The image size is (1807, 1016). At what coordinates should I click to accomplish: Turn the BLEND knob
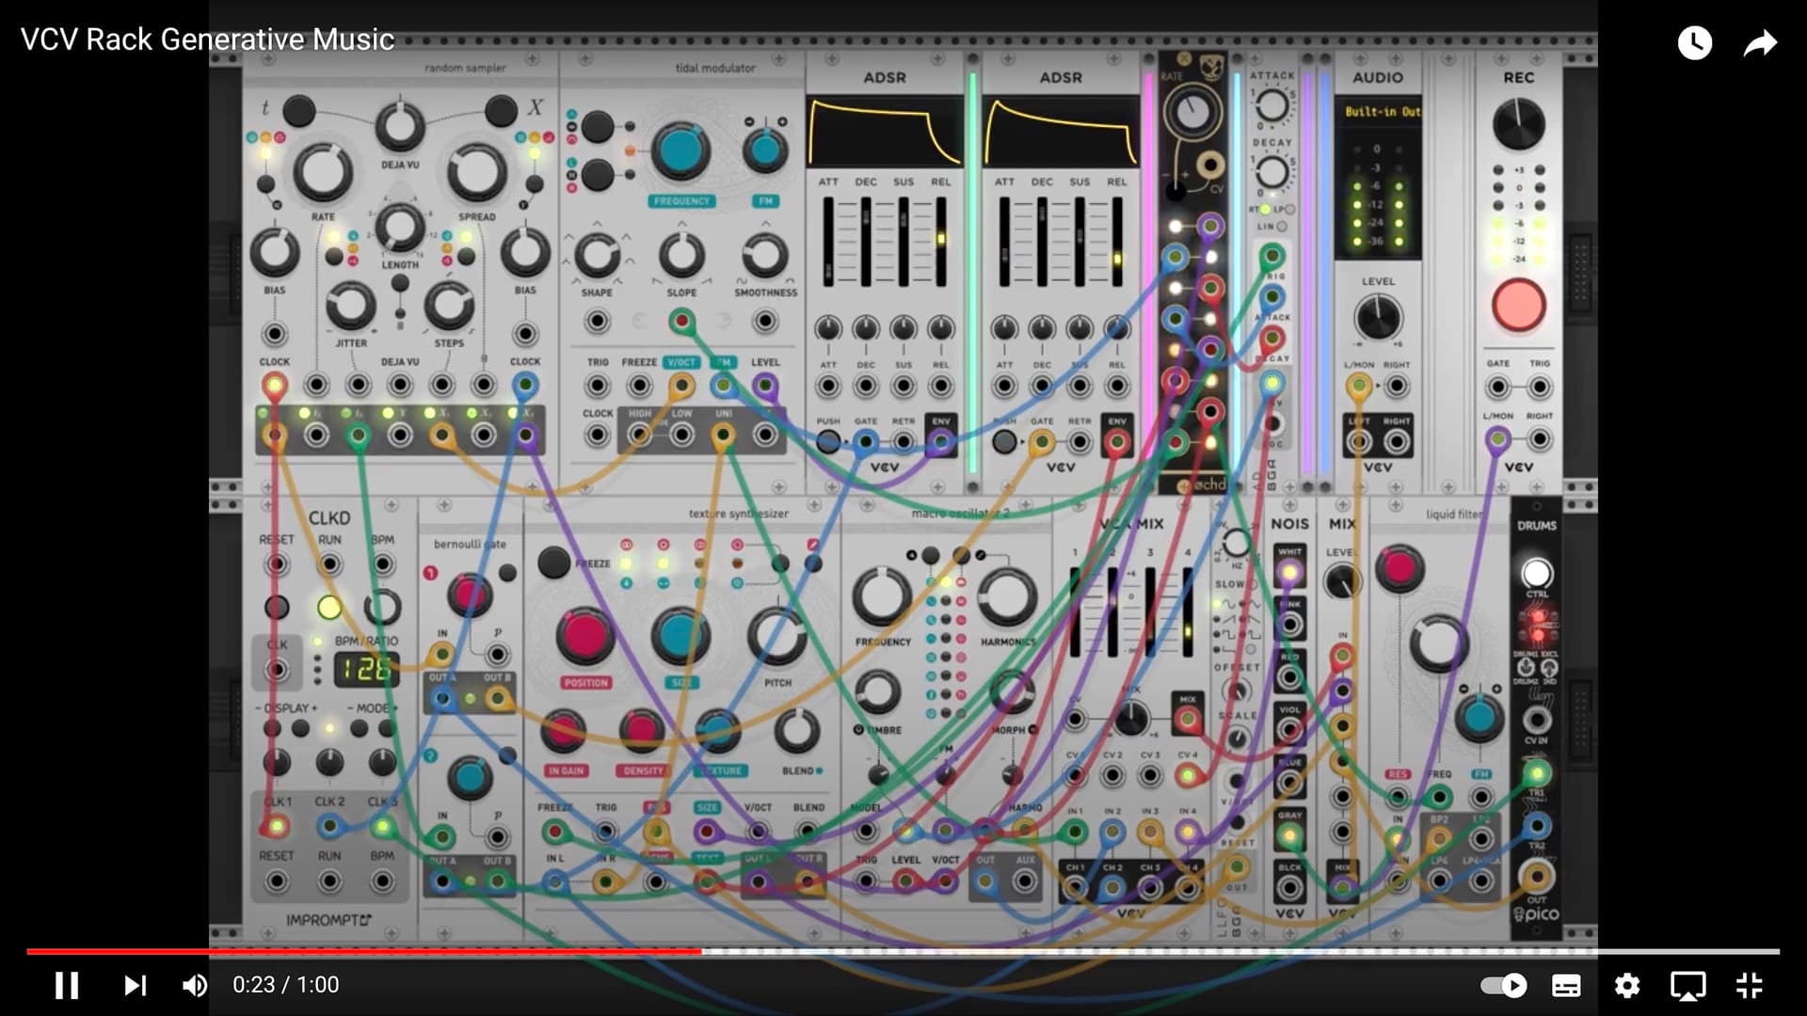point(796,730)
